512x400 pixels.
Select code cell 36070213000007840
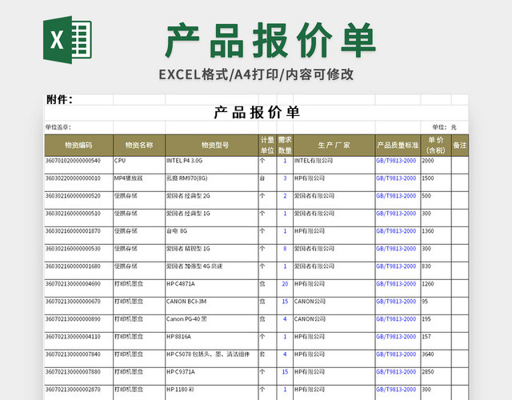coord(78,359)
